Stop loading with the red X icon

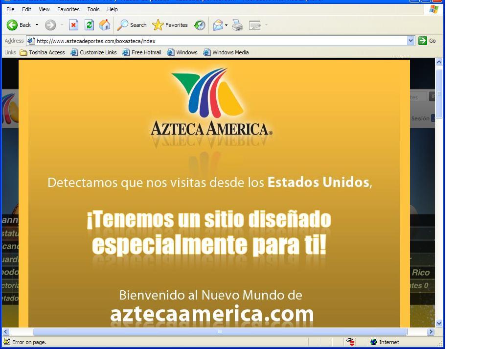[73, 25]
